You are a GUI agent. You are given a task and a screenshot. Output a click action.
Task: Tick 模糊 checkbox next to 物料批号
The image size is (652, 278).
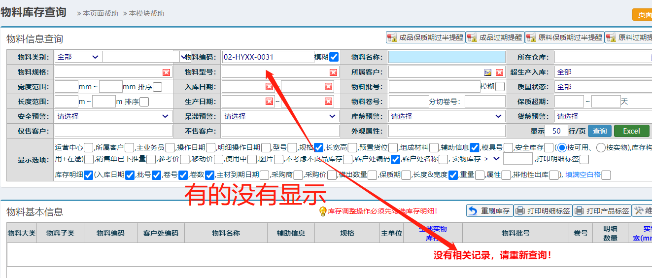pos(500,87)
